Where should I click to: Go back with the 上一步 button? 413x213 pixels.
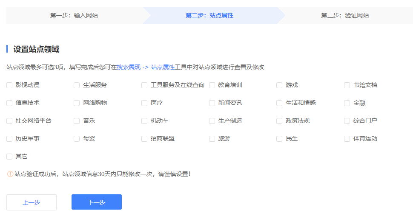point(32,202)
